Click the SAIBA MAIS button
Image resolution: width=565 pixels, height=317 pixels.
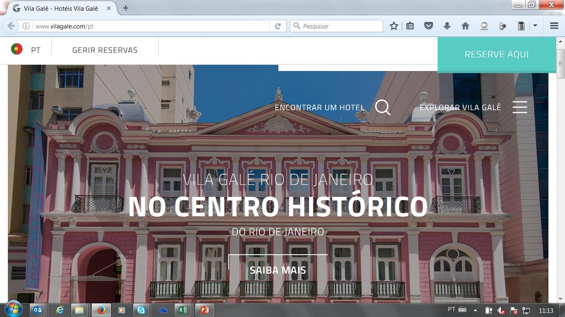click(278, 270)
